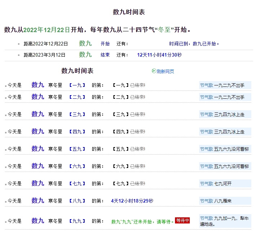Click the green 数九 in the 2022年12月22日 row
Screen dimensions: 256x235
coord(85,44)
